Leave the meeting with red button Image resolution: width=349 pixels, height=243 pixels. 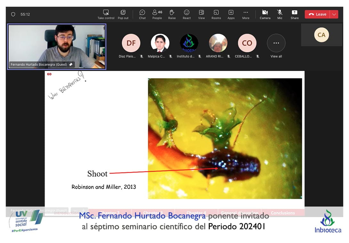[x=317, y=14]
